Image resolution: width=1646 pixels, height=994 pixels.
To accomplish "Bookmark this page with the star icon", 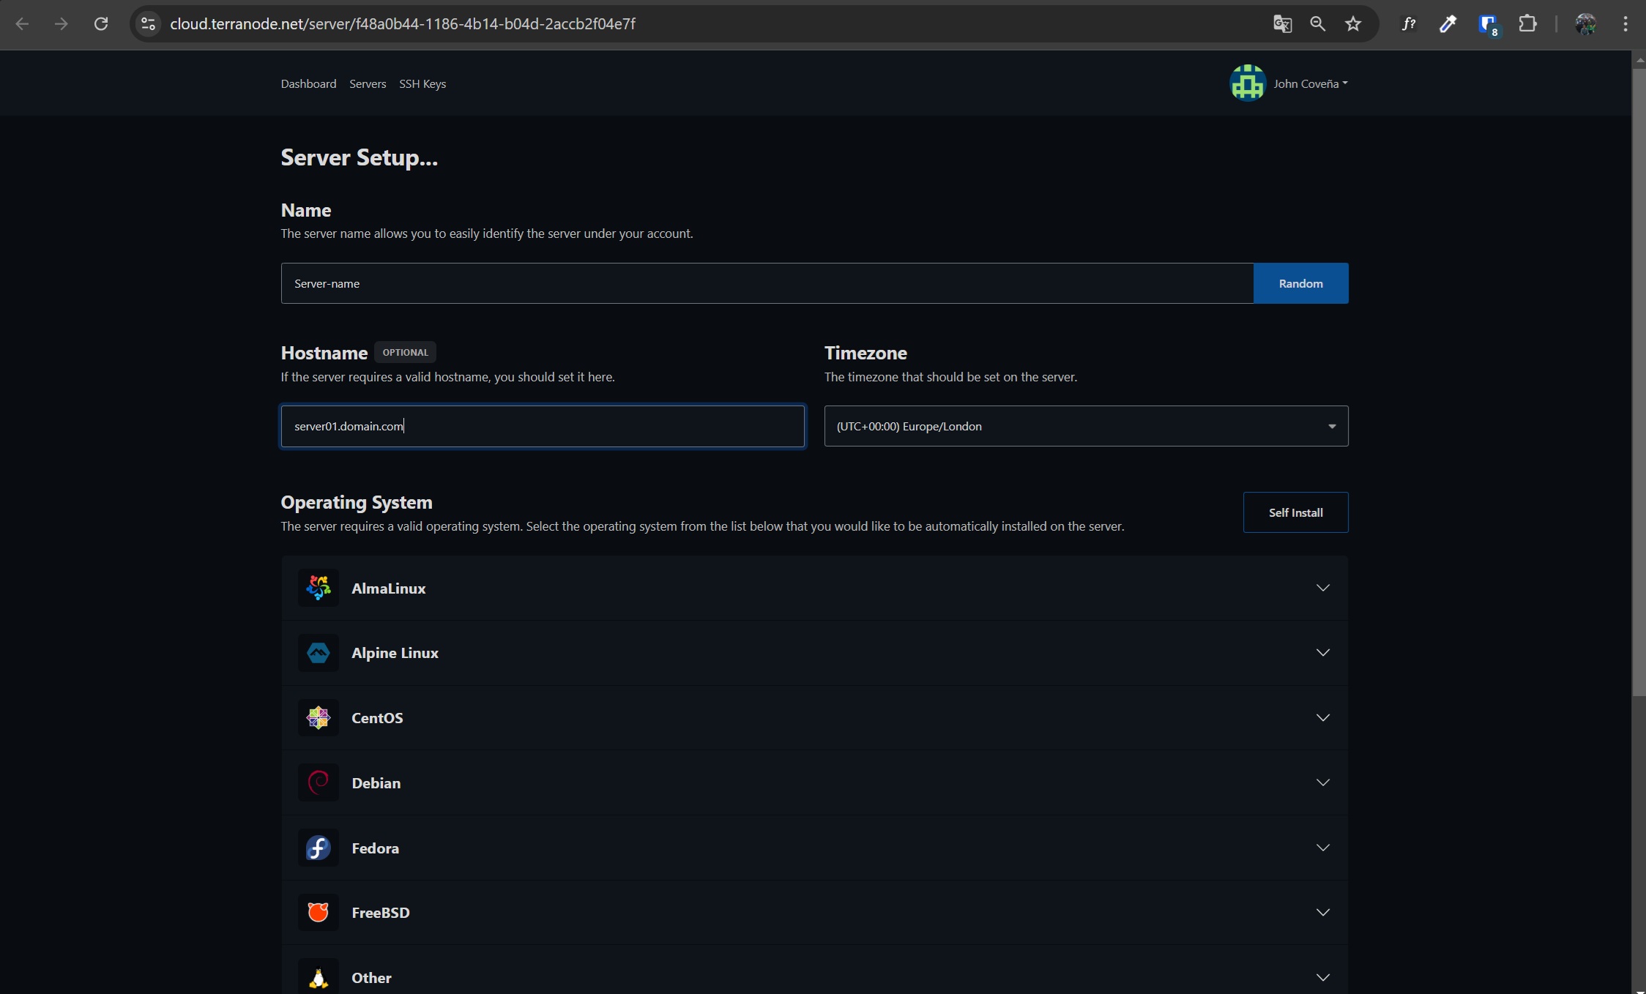I will 1353,24.
